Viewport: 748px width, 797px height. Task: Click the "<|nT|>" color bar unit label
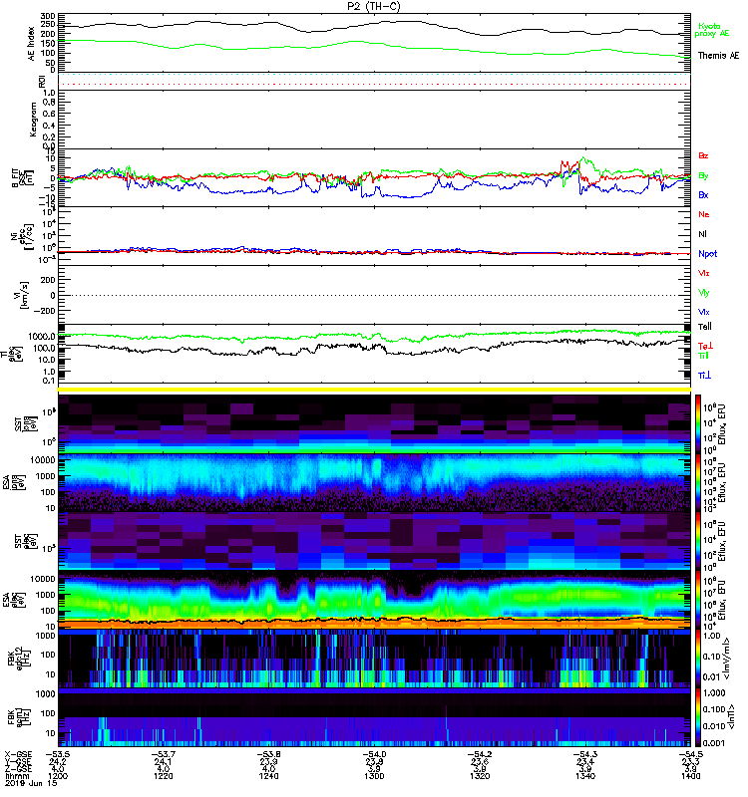(731, 717)
